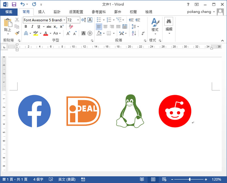Viewport: 227px width, 183px height.
Task: Click the paste clipboard icon
Action: coord(8,23)
